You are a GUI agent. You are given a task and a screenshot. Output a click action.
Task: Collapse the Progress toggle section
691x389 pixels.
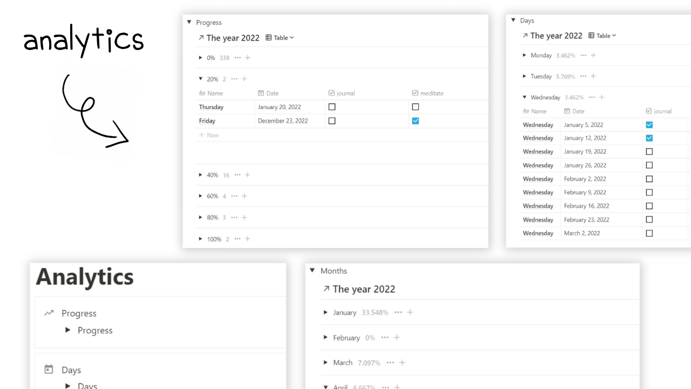coord(189,22)
